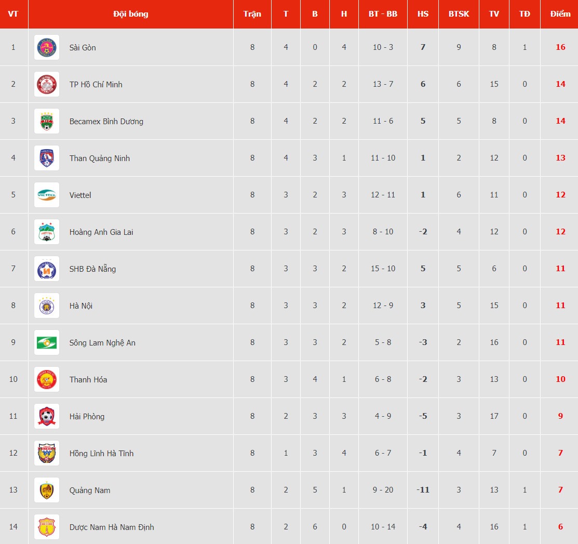The width and height of the screenshot is (578, 544).
Task: Click the HS column header
Action: [x=423, y=14]
